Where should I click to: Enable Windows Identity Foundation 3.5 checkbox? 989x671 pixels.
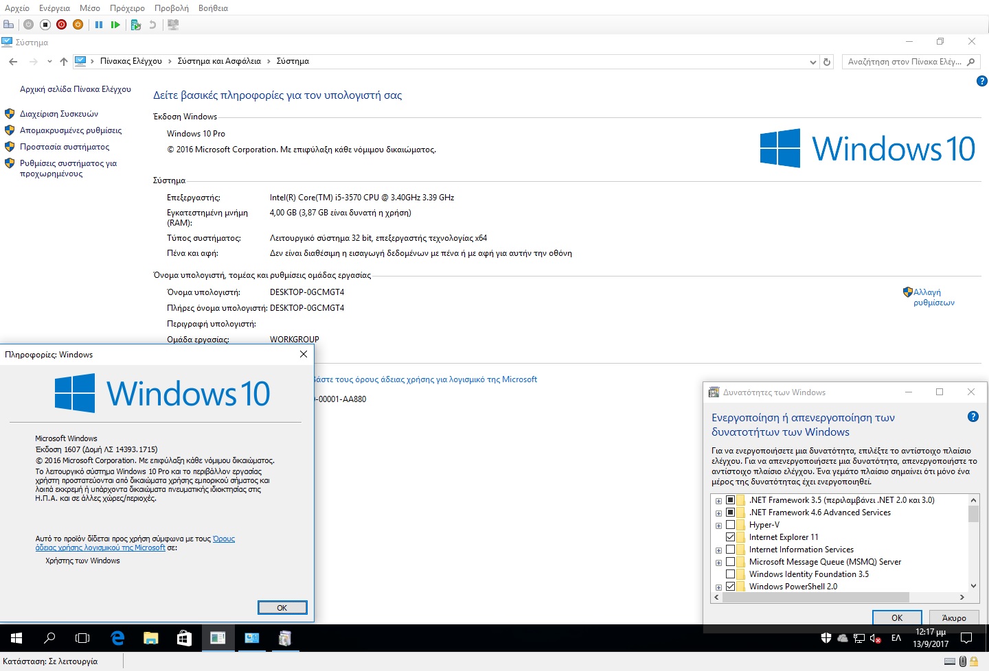731,574
